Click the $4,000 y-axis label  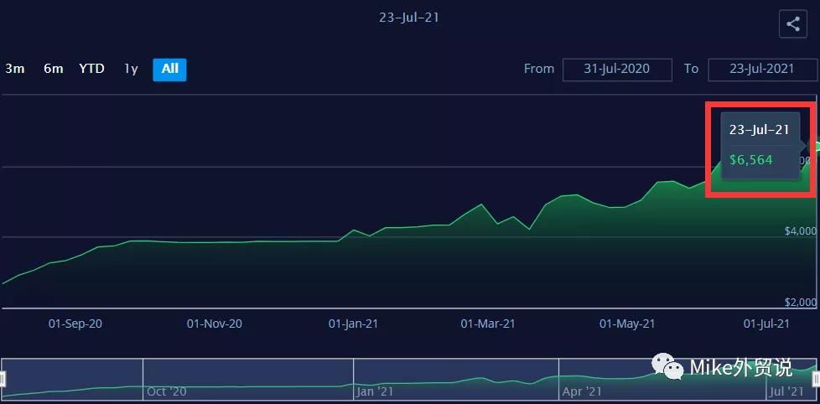(800, 231)
